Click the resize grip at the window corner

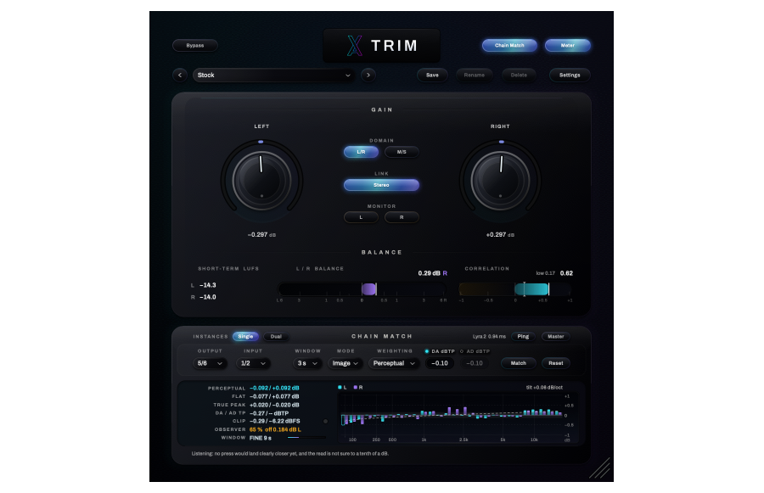pyautogui.click(x=600, y=468)
